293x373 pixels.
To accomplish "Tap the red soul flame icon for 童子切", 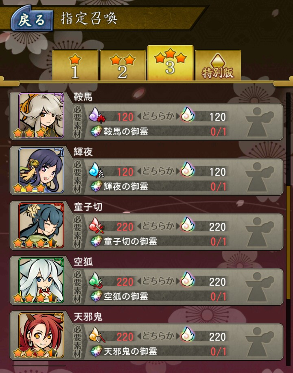I will (96, 225).
